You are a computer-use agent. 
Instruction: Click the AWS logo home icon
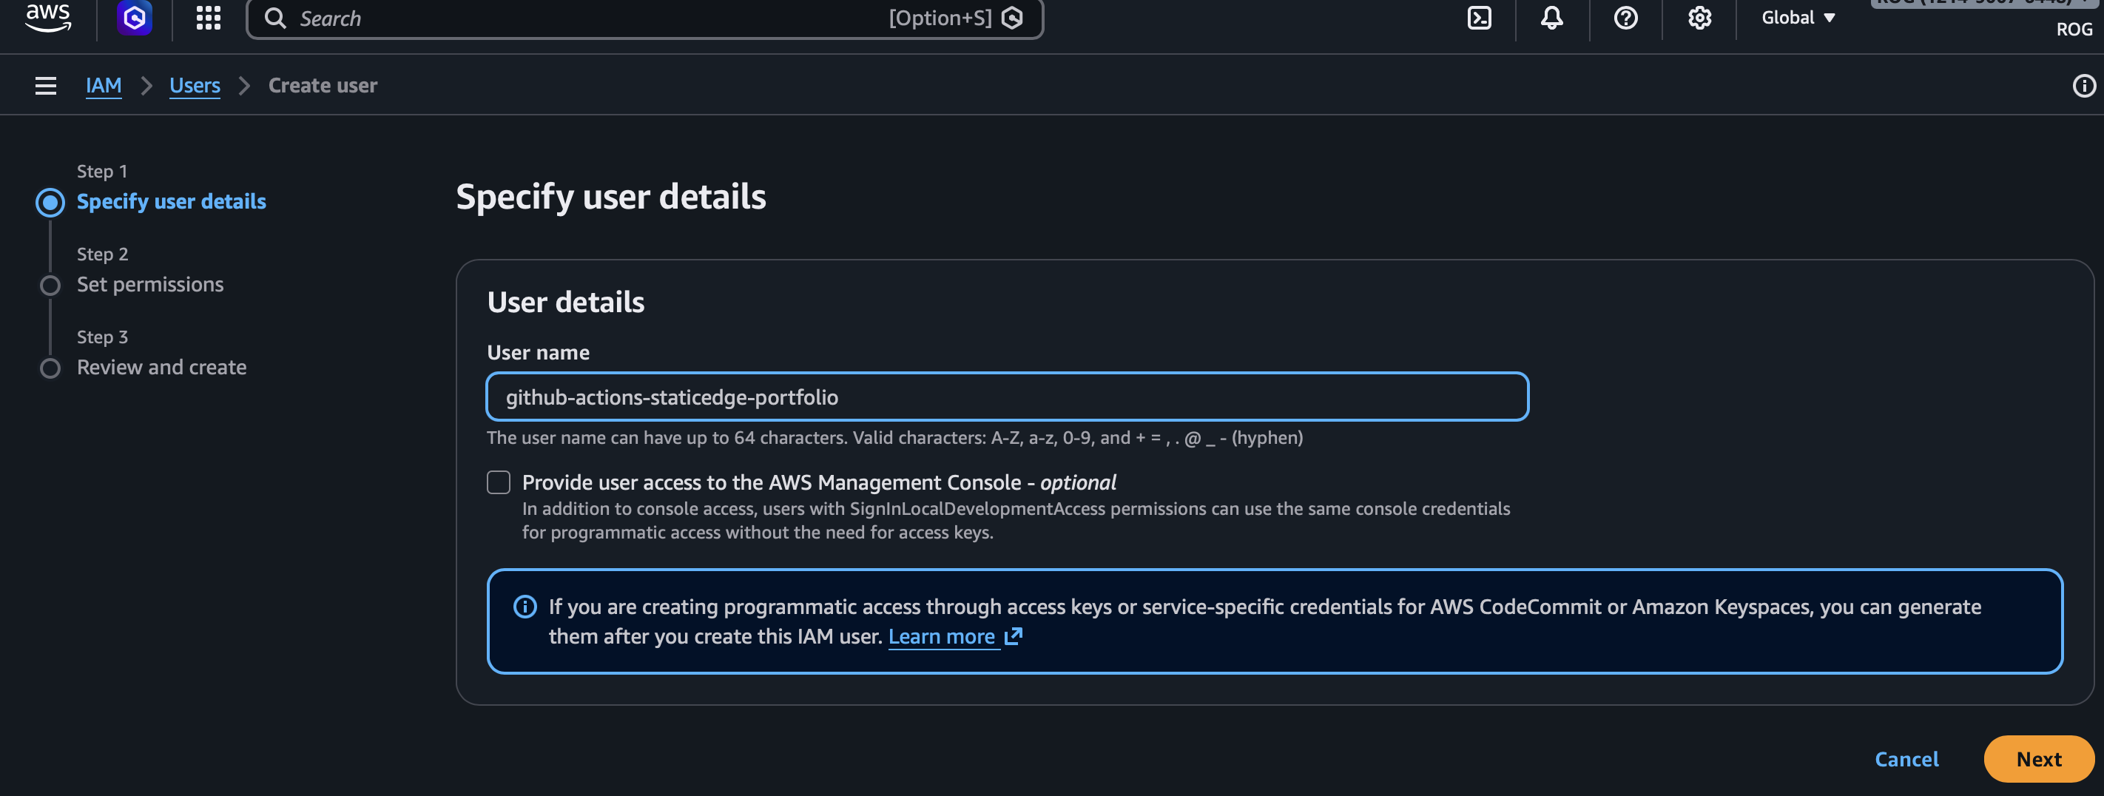47,17
